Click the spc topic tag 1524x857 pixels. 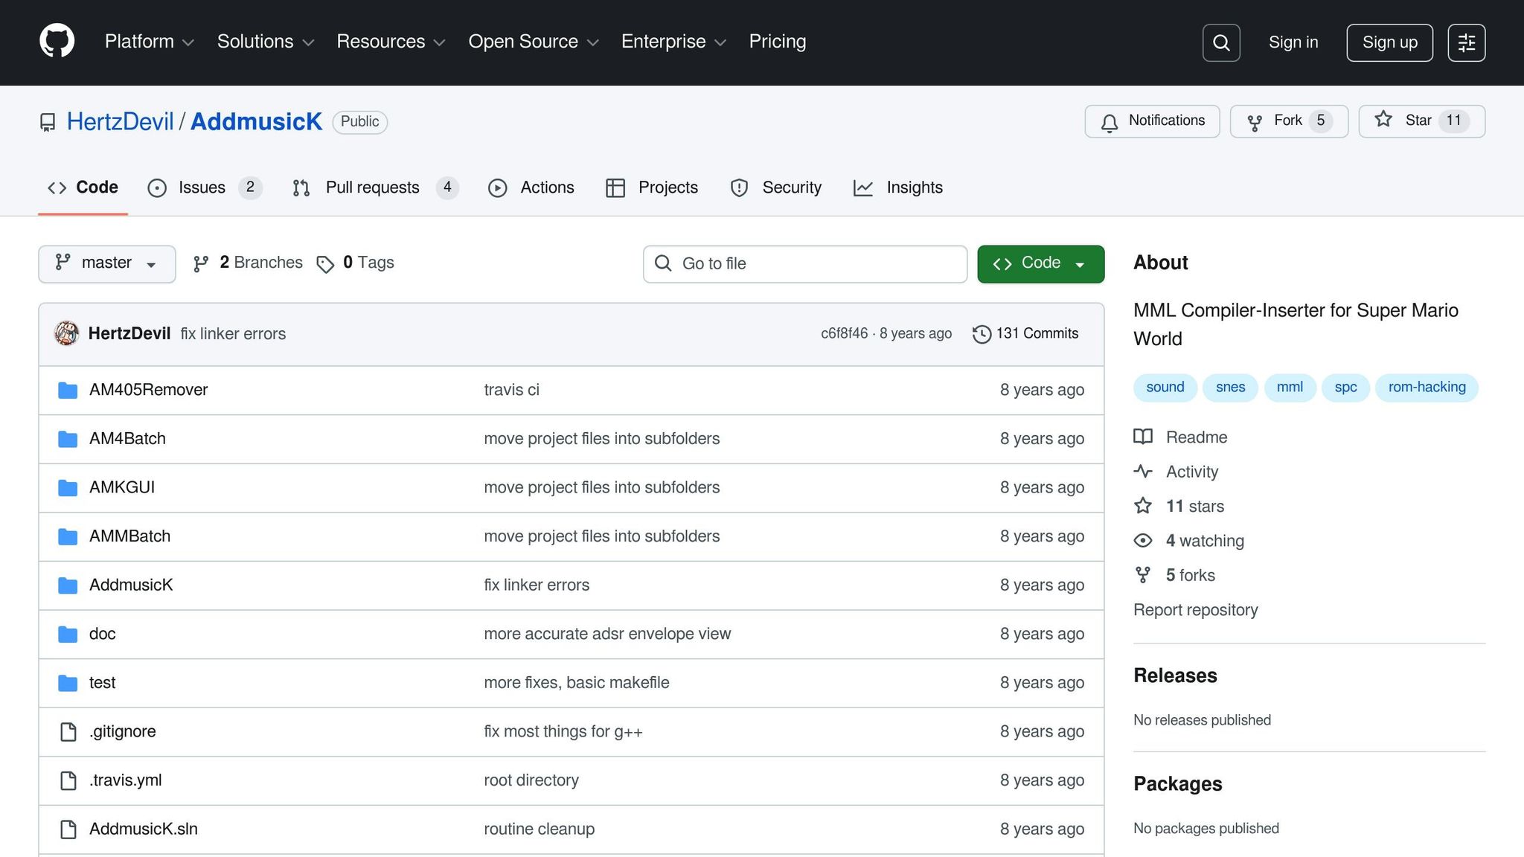click(1345, 388)
